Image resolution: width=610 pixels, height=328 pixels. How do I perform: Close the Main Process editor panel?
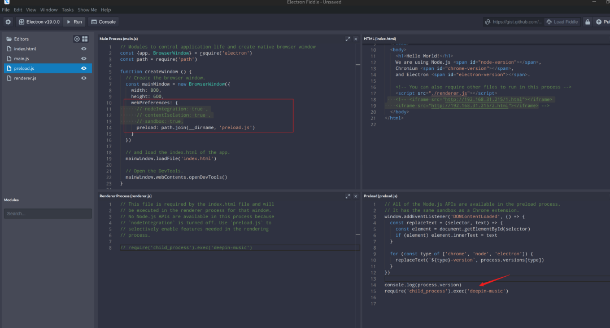click(x=356, y=39)
